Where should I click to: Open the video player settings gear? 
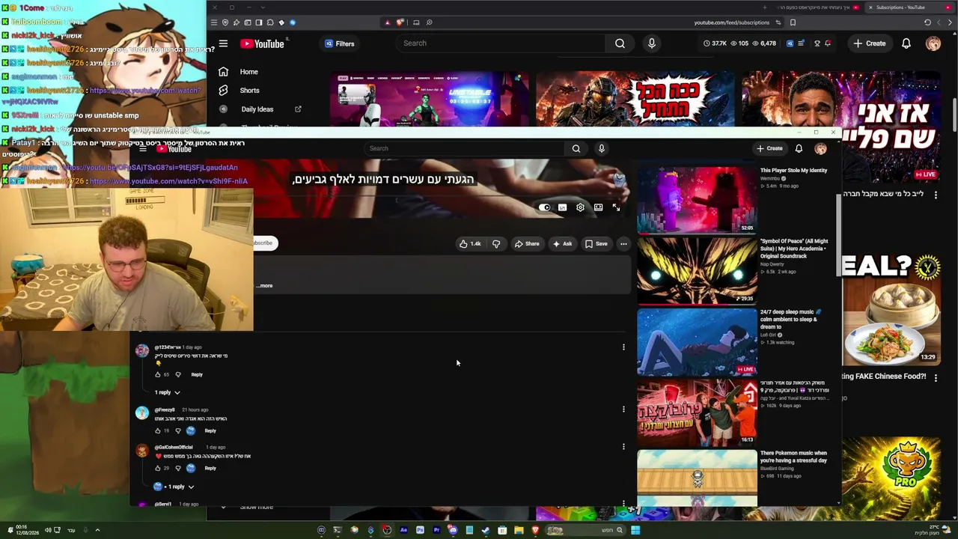coord(580,207)
